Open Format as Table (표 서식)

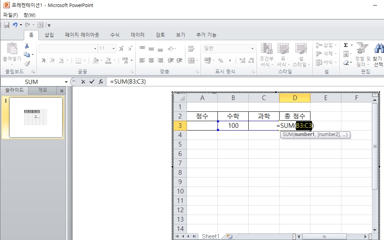pyautogui.click(x=283, y=55)
